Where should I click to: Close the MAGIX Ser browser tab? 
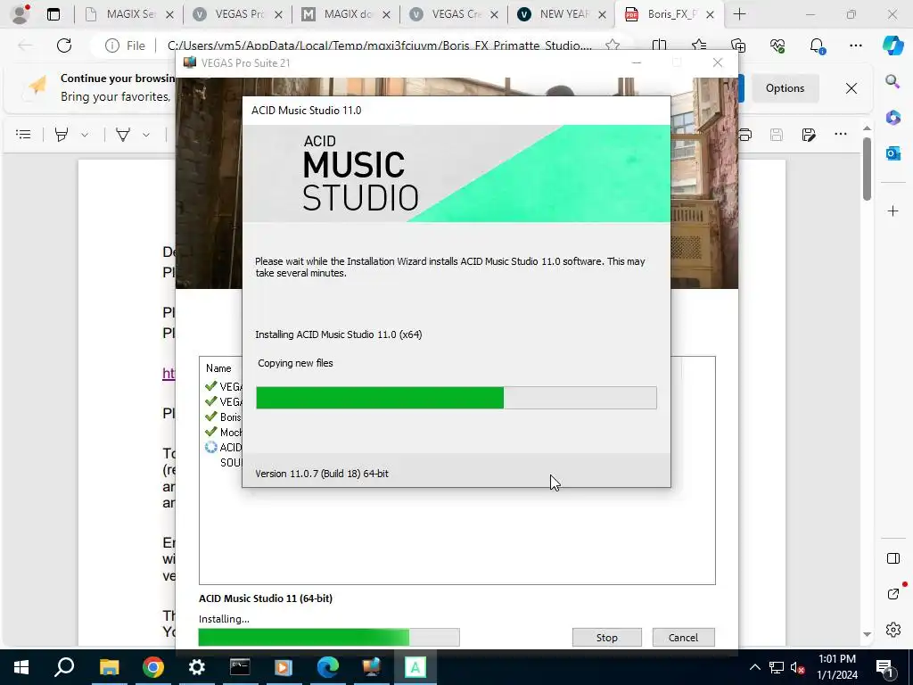(x=169, y=14)
